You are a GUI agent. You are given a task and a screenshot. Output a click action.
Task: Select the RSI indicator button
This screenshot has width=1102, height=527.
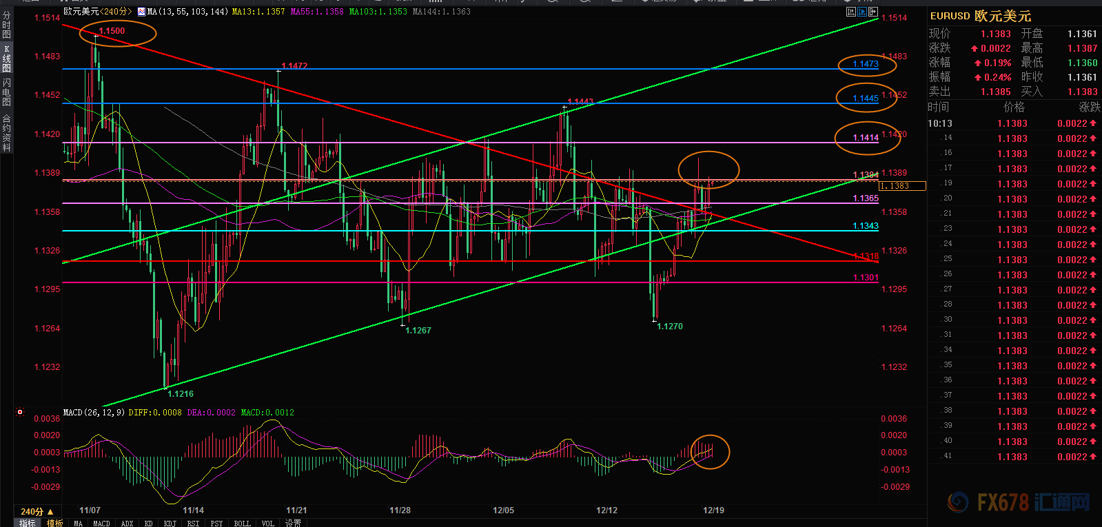(193, 523)
